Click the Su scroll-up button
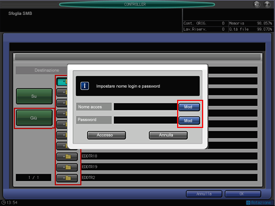Screen dimensions: 275x206 tap(34, 96)
